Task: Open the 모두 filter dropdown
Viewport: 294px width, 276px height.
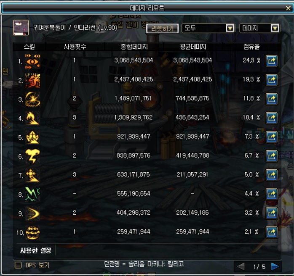Action: click(x=208, y=28)
